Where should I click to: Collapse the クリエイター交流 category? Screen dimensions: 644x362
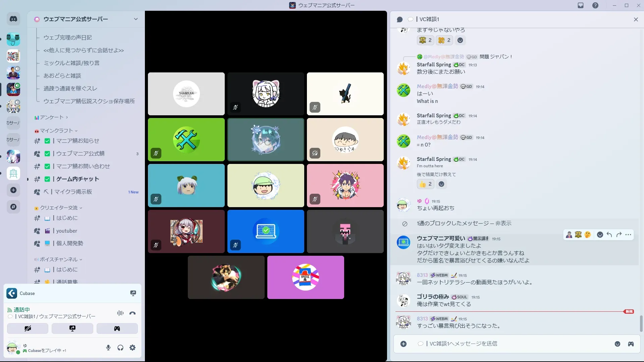click(x=59, y=208)
